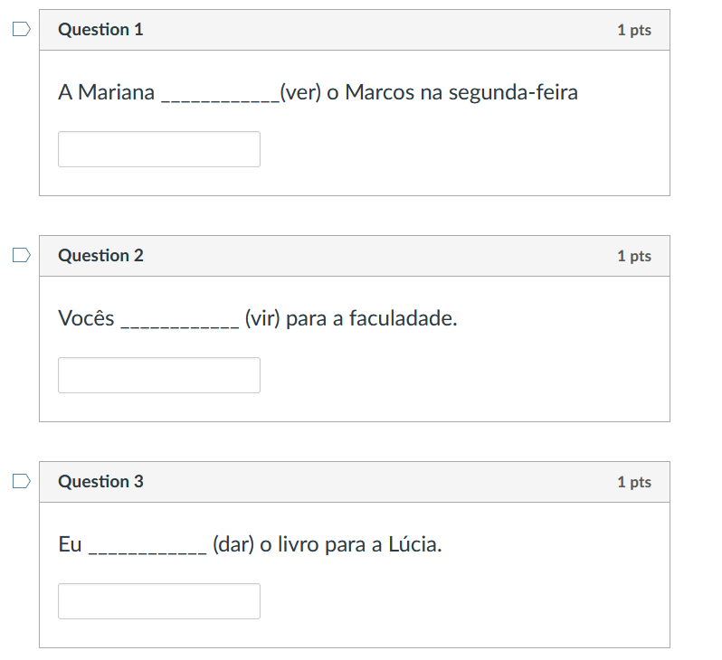Click the "1 pts" label of Question 1
The height and width of the screenshot is (660, 722).
tap(633, 31)
